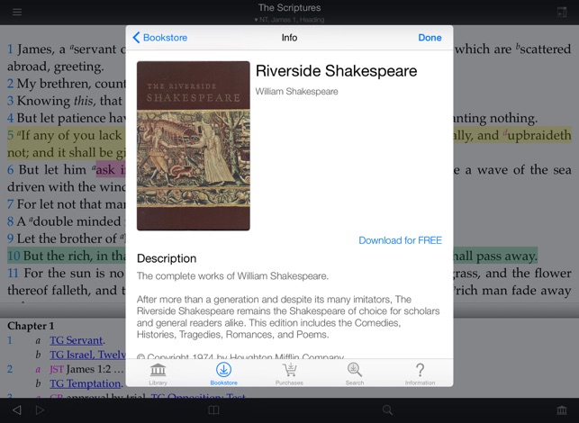Toggle the split-view layout icon

562,12
